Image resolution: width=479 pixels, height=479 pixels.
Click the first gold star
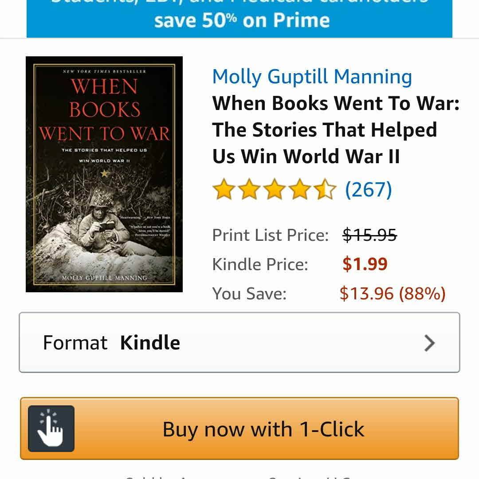coord(224,189)
